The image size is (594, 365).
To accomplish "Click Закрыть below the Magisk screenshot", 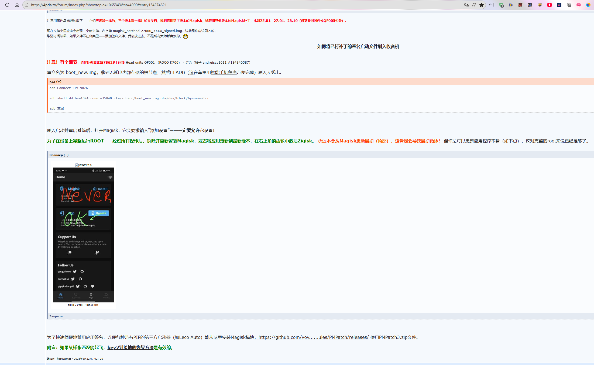I will point(56,316).
